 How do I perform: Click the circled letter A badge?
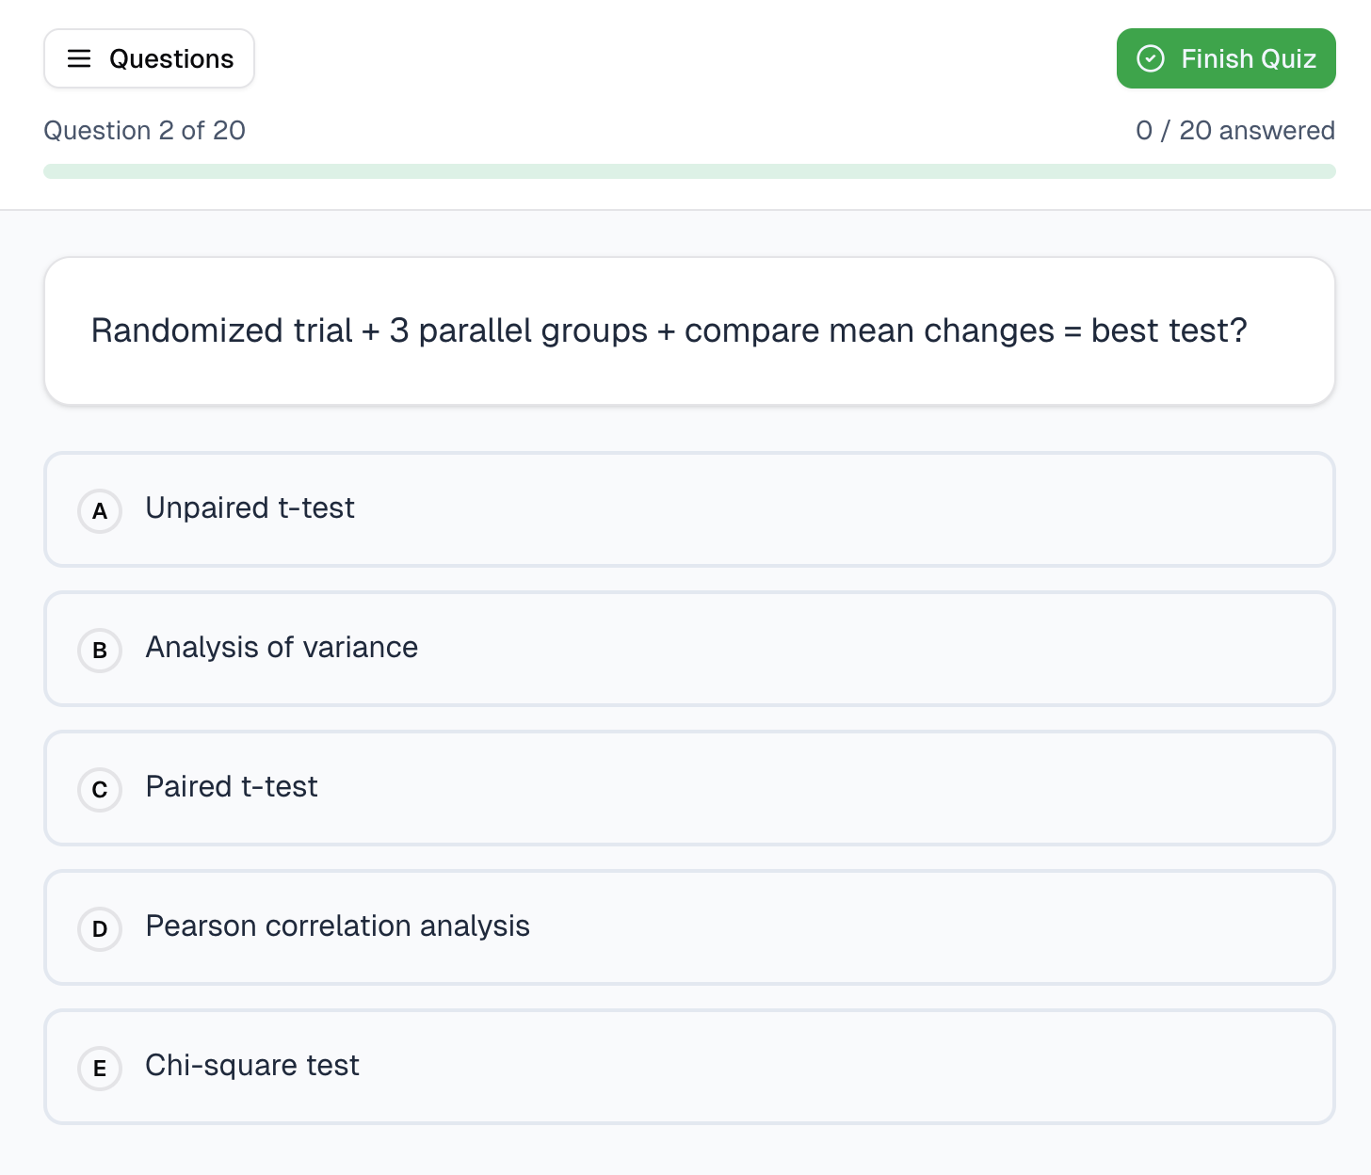[99, 511]
